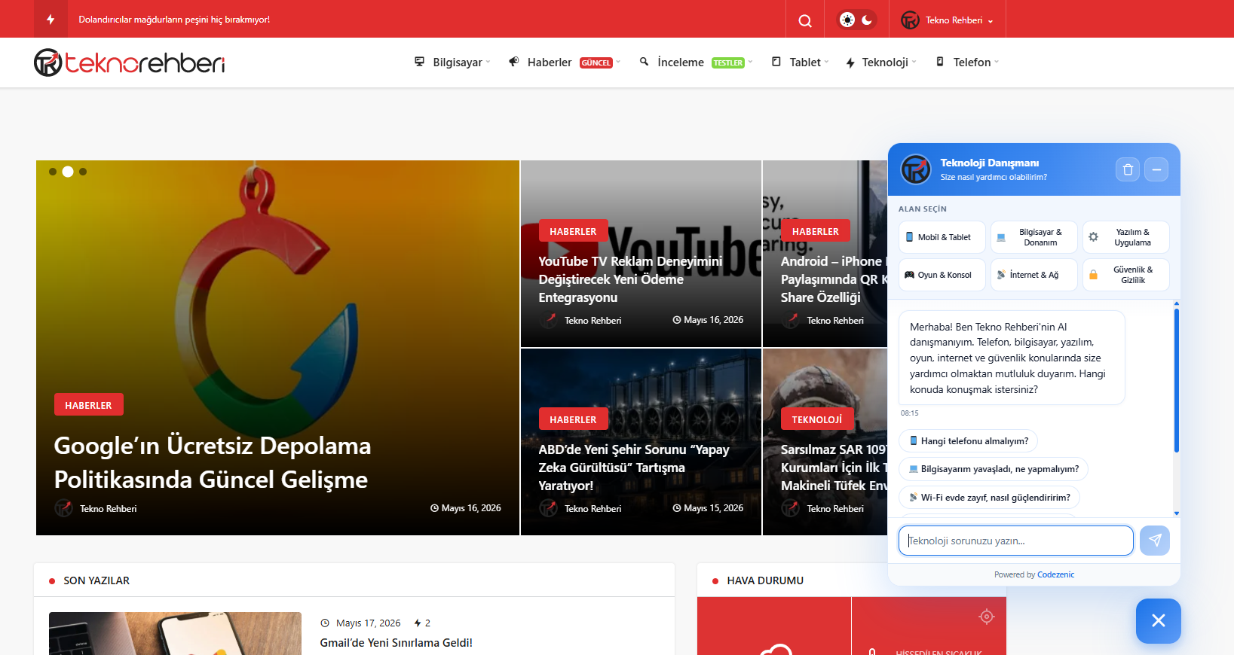The height and width of the screenshot is (655, 1234).
Task: Click the SON YAZILAR heading
Action: [96, 580]
